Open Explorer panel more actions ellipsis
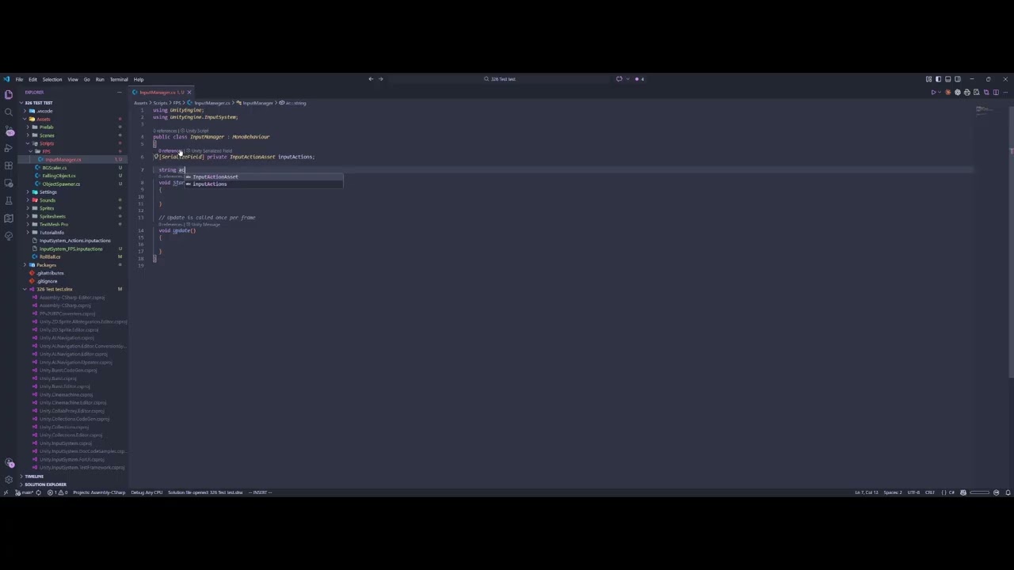 120,93
